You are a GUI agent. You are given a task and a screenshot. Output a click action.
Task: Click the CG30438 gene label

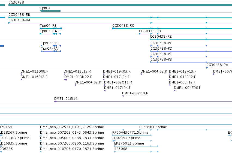coord(16,2)
